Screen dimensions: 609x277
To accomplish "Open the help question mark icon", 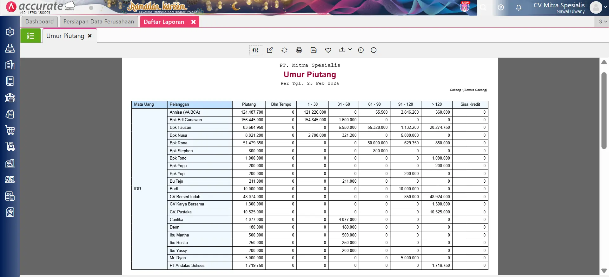I will click(501, 8).
